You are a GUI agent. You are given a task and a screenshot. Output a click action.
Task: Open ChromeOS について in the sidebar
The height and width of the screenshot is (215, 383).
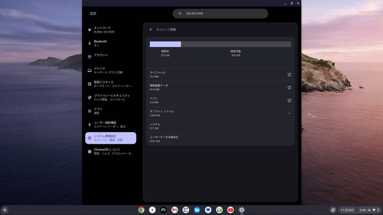pos(110,151)
